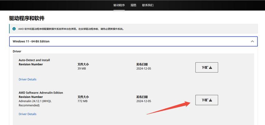Image resolution: width=265 pixels, height=125 pixels.
Task: Click the blue info icon in notice banner
Action: pyautogui.click(x=14, y=29)
